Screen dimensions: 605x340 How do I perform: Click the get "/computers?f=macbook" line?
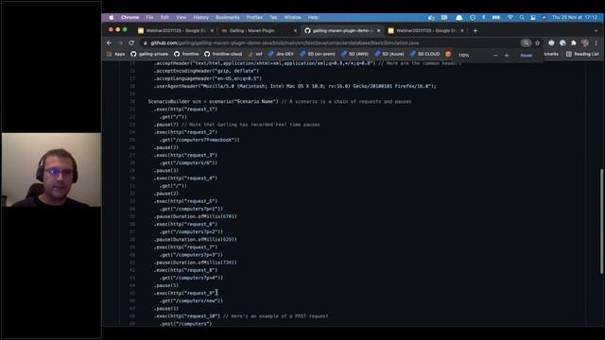[x=199, y=140]
